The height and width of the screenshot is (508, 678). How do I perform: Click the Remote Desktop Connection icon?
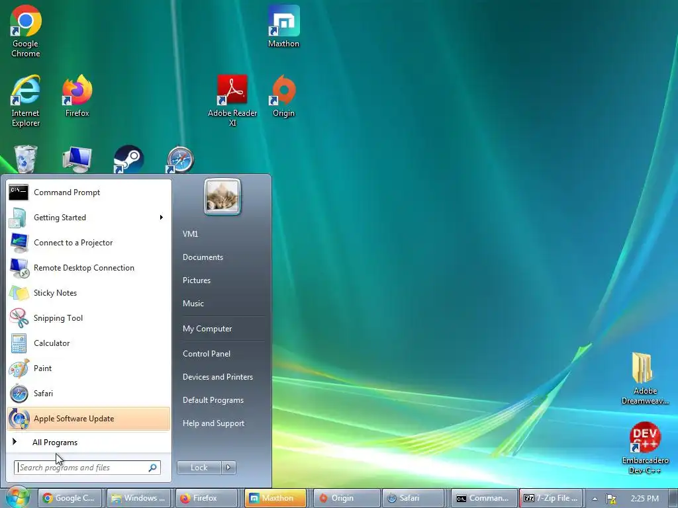[x=19, y=268]
